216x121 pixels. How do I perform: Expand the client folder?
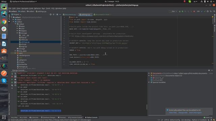[x=13, y=19]
